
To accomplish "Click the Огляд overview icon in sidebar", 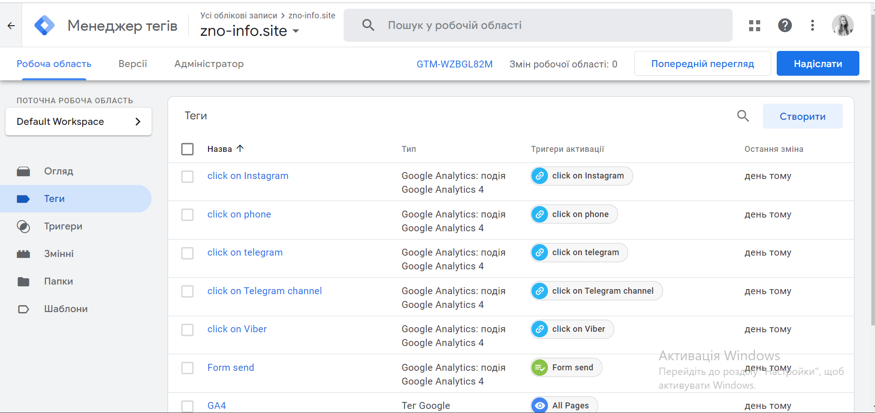I will coord(23,172).
